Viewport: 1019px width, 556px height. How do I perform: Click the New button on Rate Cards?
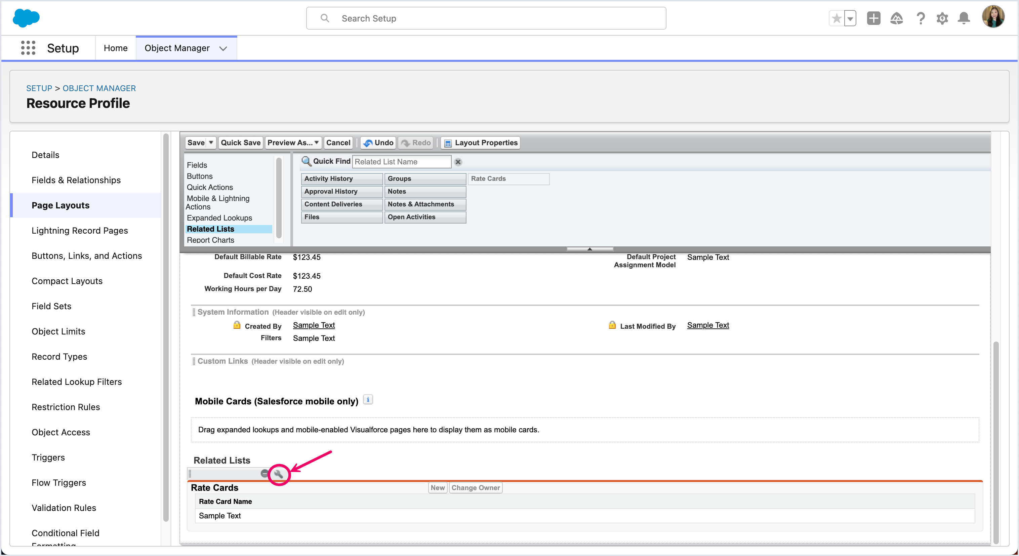[x=438, y=487]
